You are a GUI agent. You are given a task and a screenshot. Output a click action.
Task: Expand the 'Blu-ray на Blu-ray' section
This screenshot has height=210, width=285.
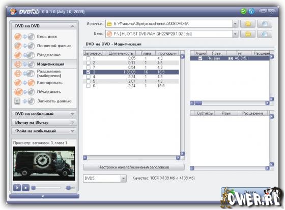pyautogui.click(x=72, y=122)
